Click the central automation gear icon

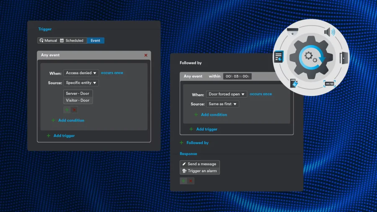coord(311,57)
